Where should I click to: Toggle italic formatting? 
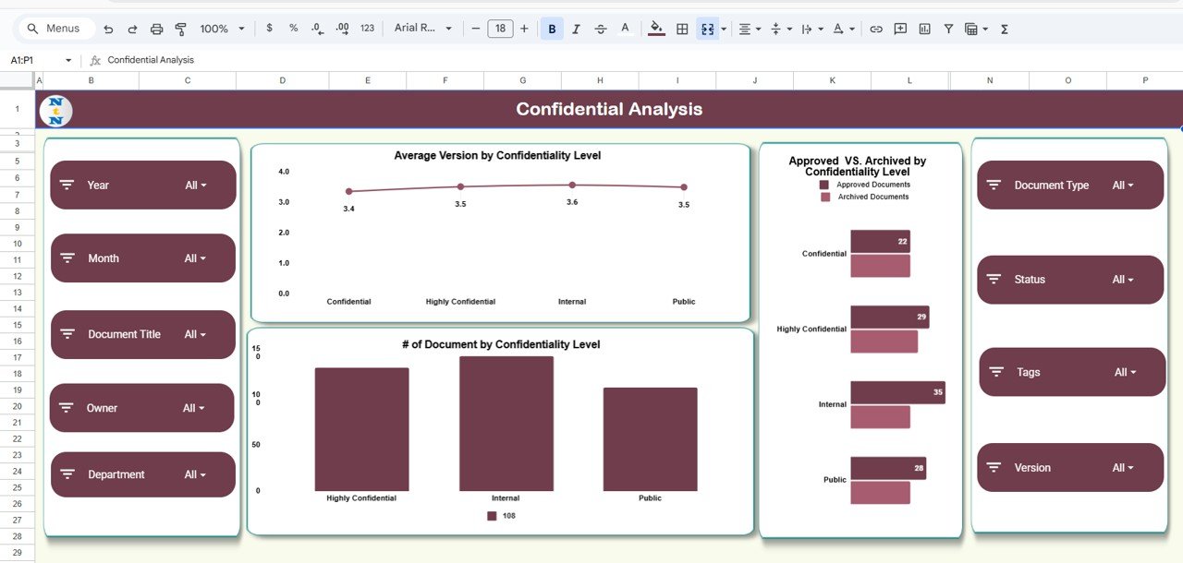point(576,29)
